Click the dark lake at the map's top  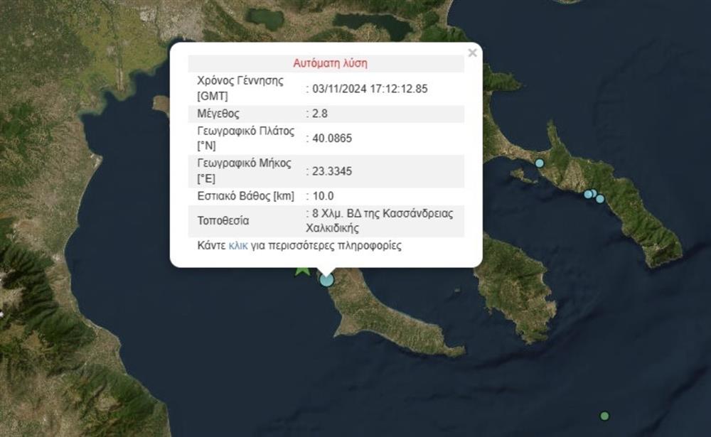point(373,26)
